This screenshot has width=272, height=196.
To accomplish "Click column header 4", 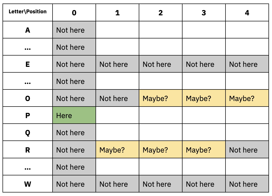I will tap(247, 13).
